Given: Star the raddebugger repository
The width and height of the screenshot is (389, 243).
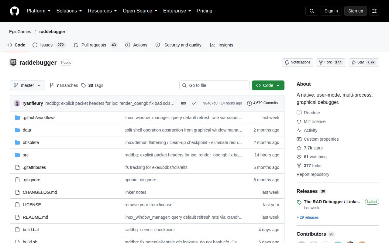Looking at the screenshot, I should (364, 62).
